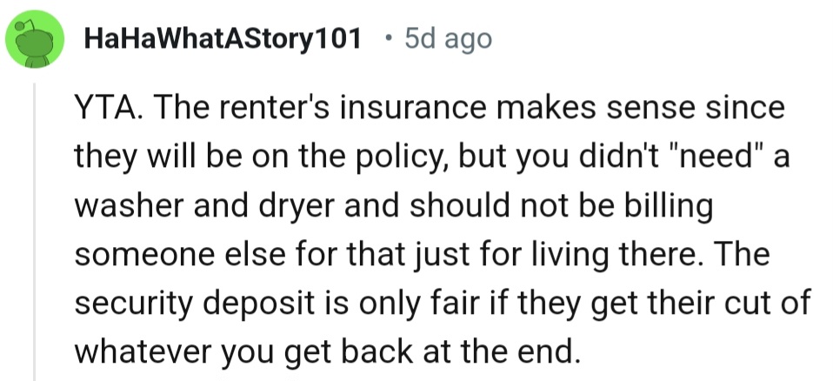
Task: Click the words "washer and dryer"
Action: pyautogui.click(x=205, y=207)
